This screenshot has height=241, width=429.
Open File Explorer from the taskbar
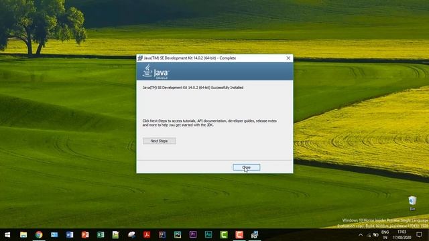point(23,235)
